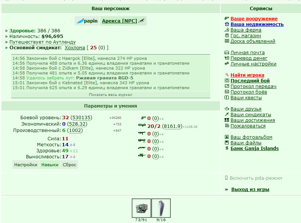The height and width of the screenshot is (223, 301).
Task: Click the rifle icon beside Арекса [NPC]
Action: tap(141, 21)
